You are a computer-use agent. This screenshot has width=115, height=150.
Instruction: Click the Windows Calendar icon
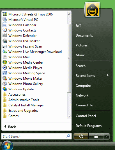pyautogui.click(x=5, y=25)
